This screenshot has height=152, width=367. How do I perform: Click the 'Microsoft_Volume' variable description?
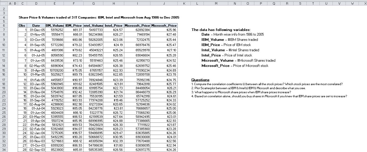238,61
